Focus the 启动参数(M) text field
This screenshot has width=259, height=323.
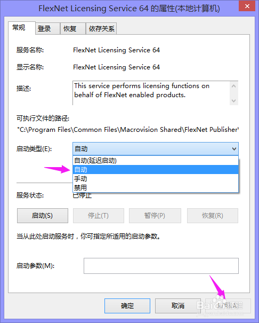click(161, 266)
